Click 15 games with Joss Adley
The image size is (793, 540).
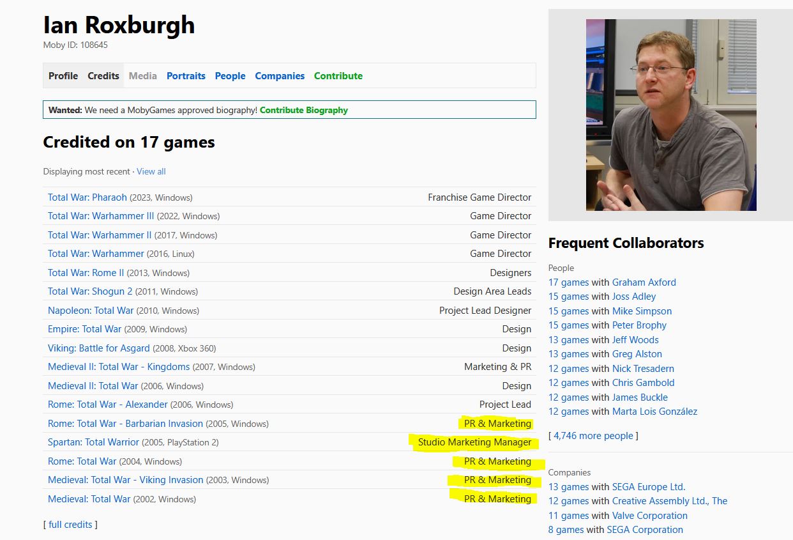pyautogui.click(x=568, y=297)
